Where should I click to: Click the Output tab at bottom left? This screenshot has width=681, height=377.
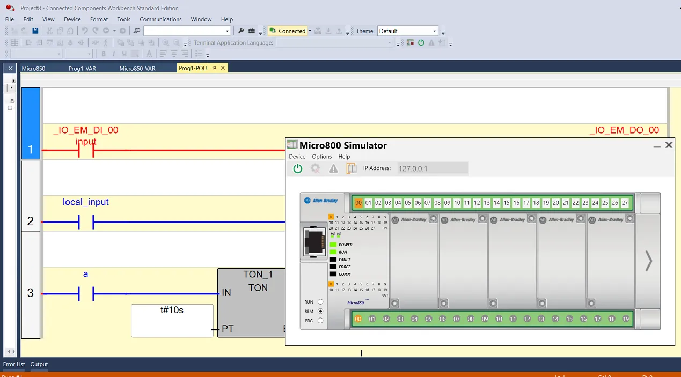point(39,364)
